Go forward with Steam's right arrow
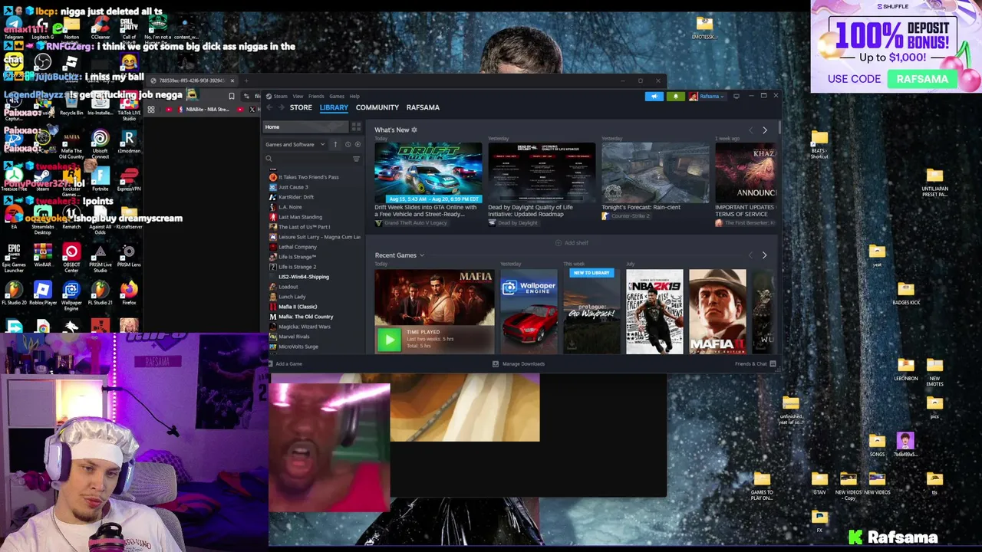Screen dimensions: 982x552 281,107
